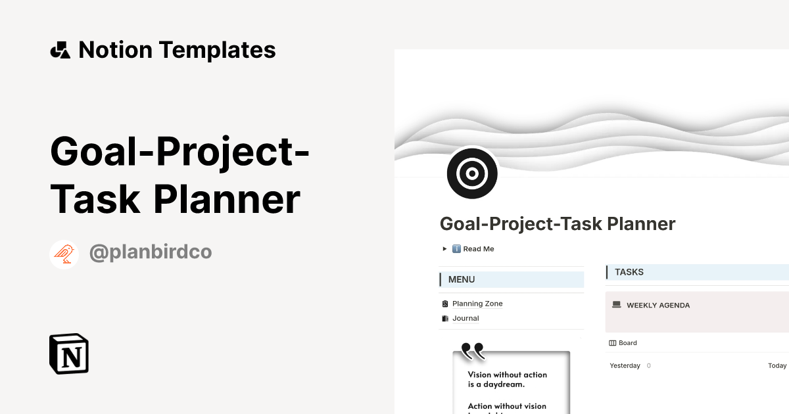Click the Notion Templates puzzle logo
The height and width of the screenshot is (414, 789).
pos(60,49)
